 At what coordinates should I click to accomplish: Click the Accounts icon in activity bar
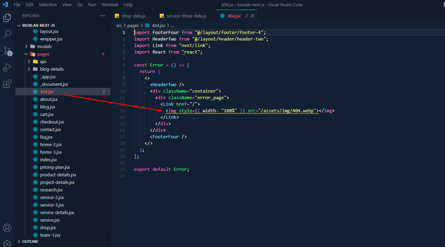pos(7,228)
